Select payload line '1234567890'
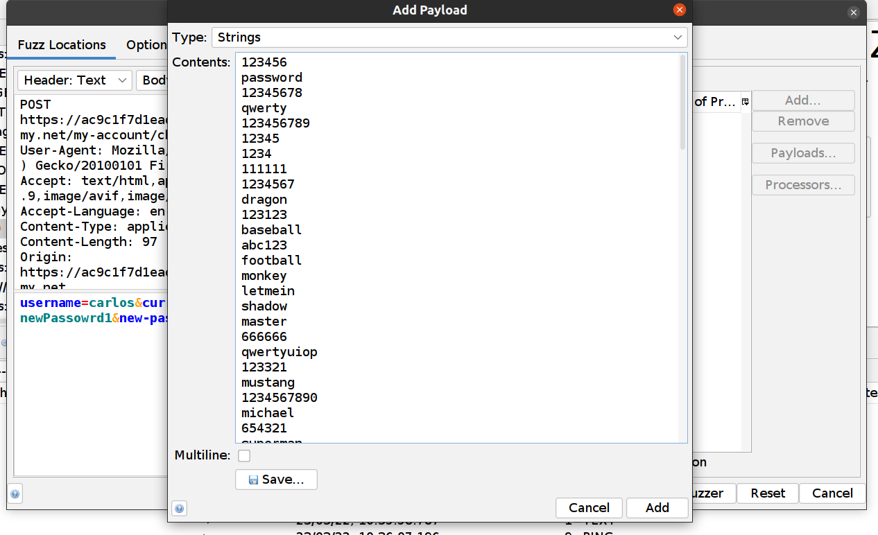The width and height of the screenshot is (878, 535). 279,398
